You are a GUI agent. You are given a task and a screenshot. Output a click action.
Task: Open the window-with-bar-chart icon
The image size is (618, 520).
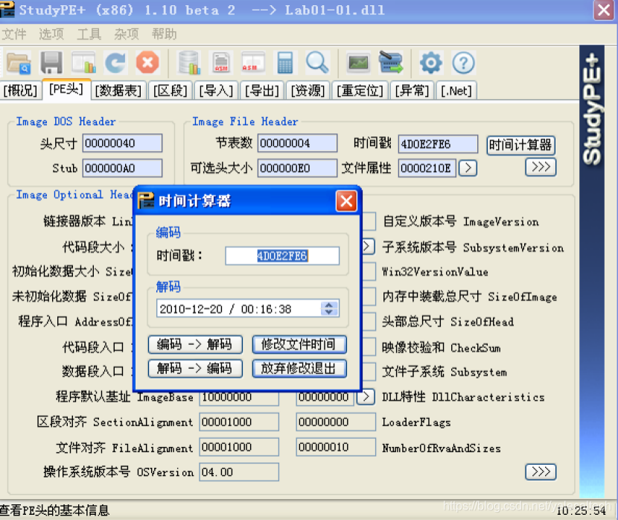pos(83,63)
